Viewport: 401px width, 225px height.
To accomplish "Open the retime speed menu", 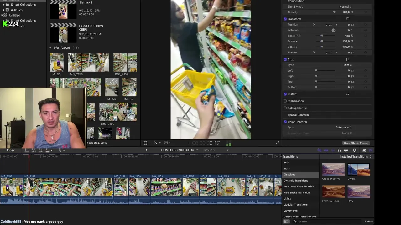I will [168, 143].
